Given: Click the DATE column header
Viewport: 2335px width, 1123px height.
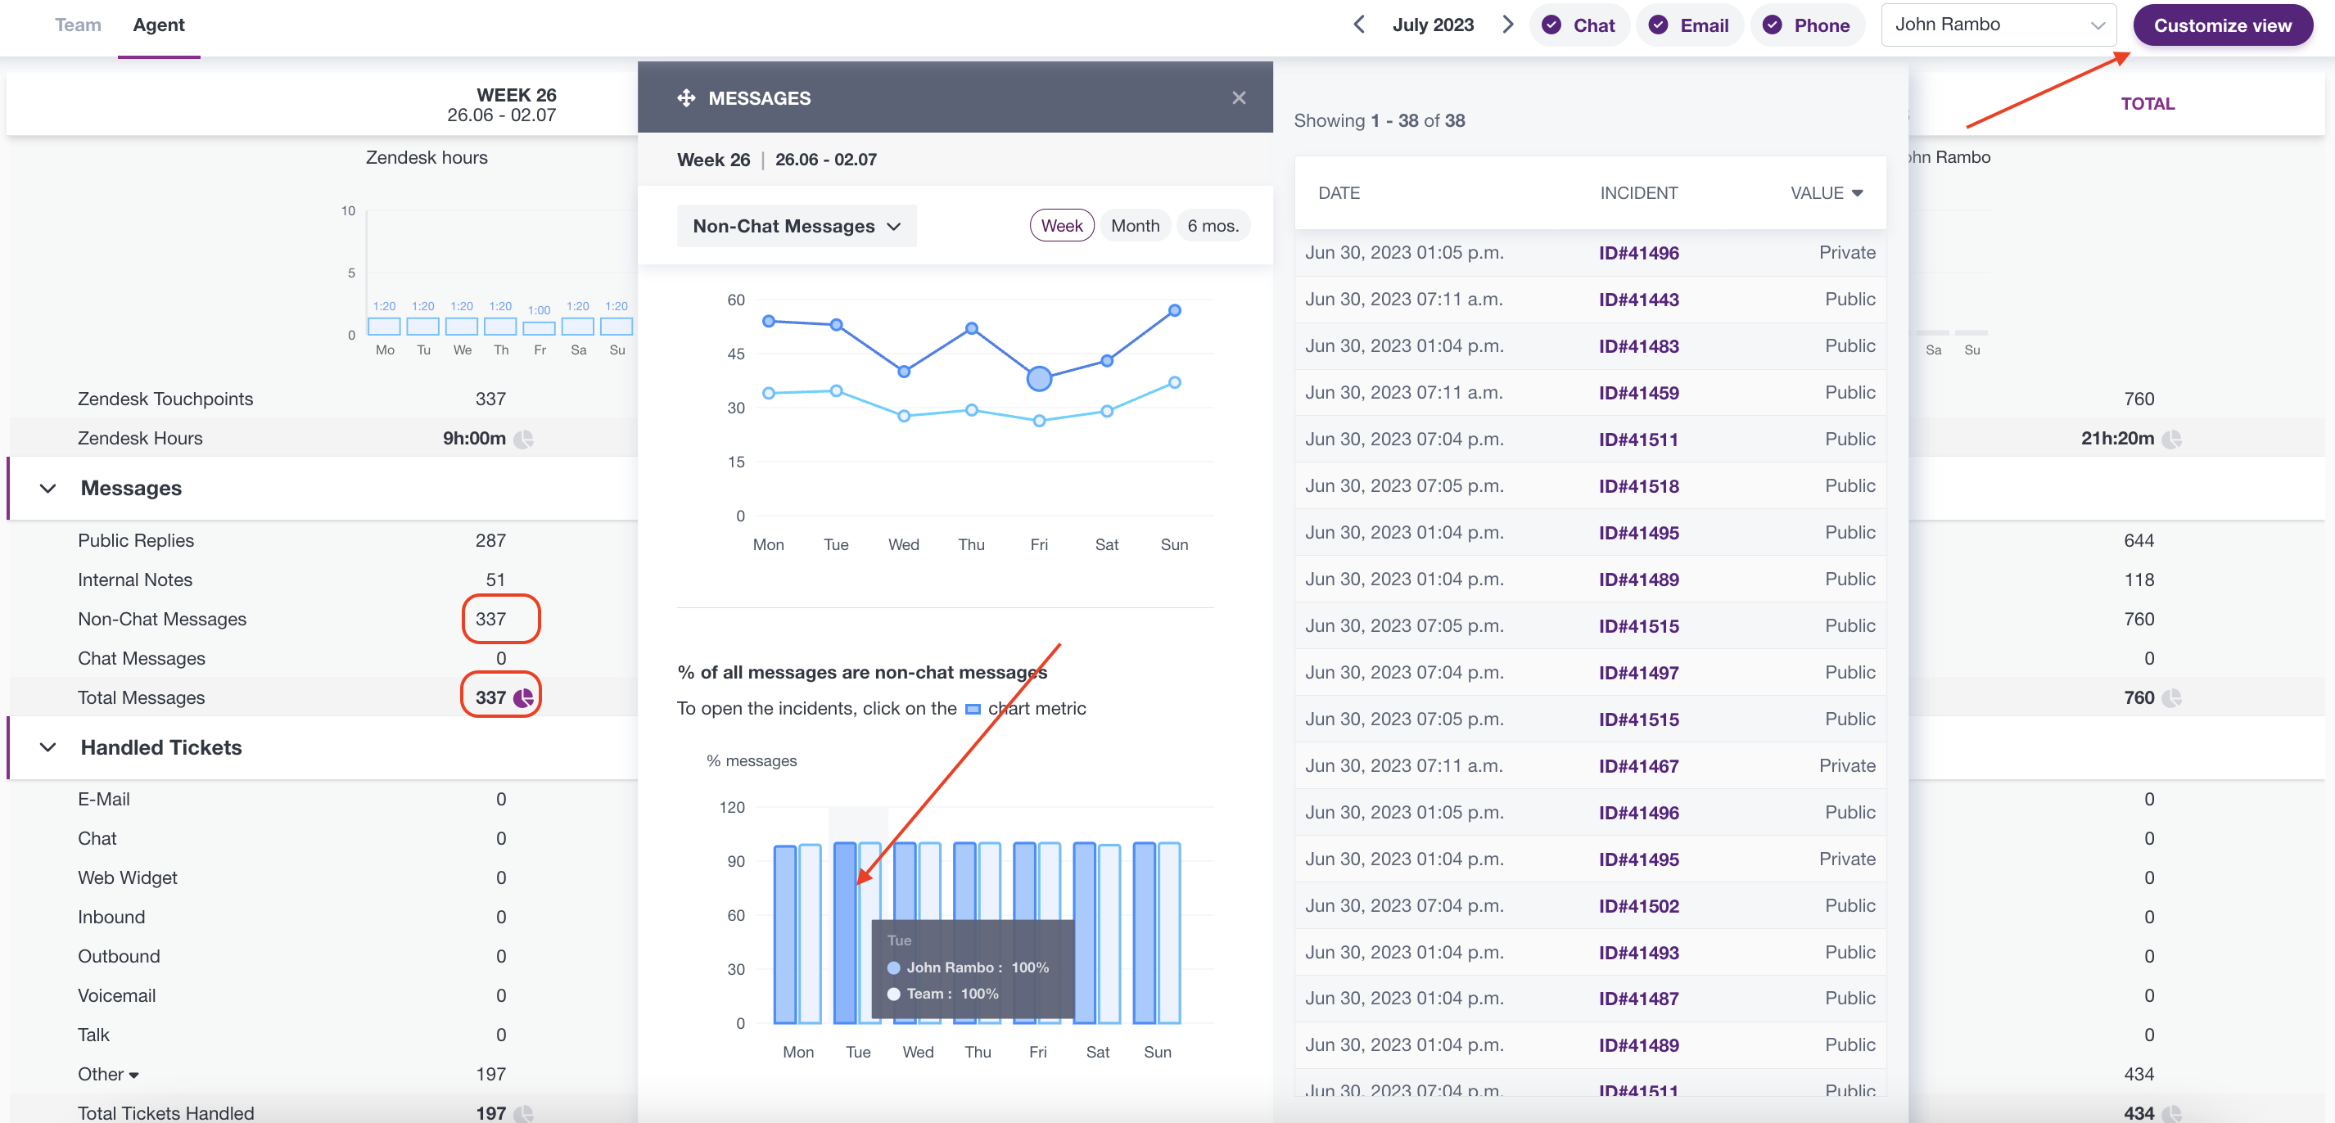Looking at the screenshot, I should tap(1339, 193).
